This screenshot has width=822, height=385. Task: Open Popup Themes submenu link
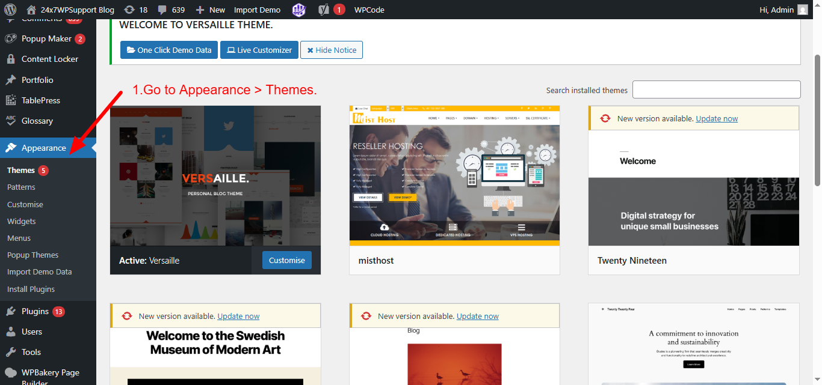point(33,255)
